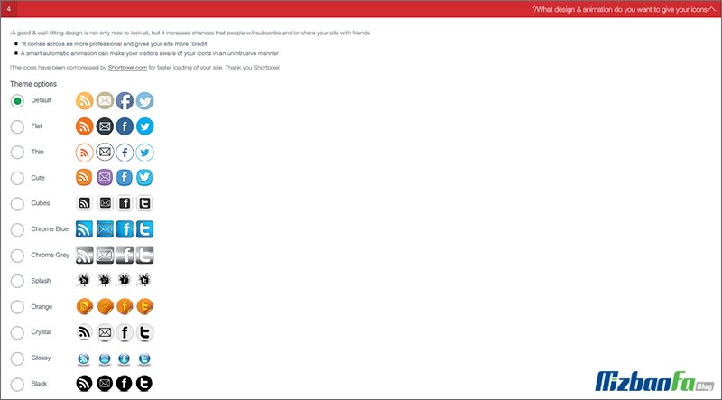Click the Crystal theme email icon
722x400 pixels.
click(105, 332)
